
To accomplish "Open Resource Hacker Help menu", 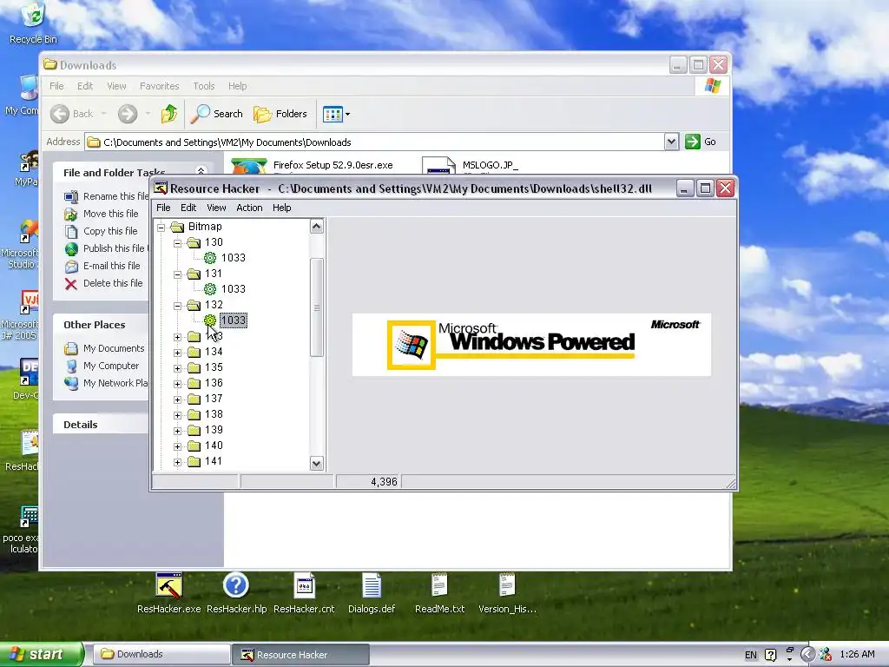I will [282, 208].
